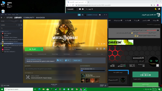
Task: Click the ready-to-play filter icon beside GAMES
Action: coord(21,25)
